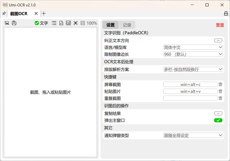Click the image drop area 截图、拖入或粘贴图片

point(51,92)
